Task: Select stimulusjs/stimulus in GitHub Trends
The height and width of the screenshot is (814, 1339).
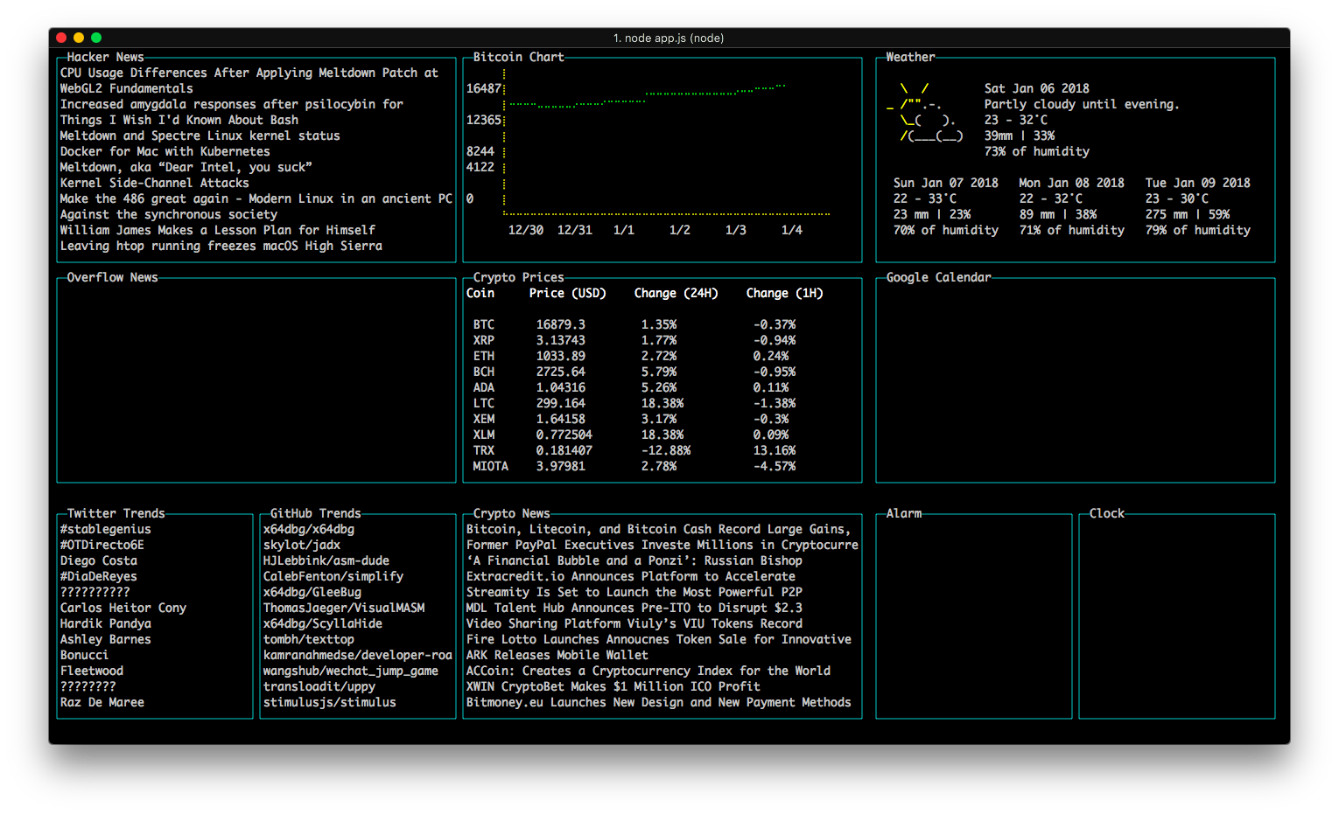Action: coord(329,702)
